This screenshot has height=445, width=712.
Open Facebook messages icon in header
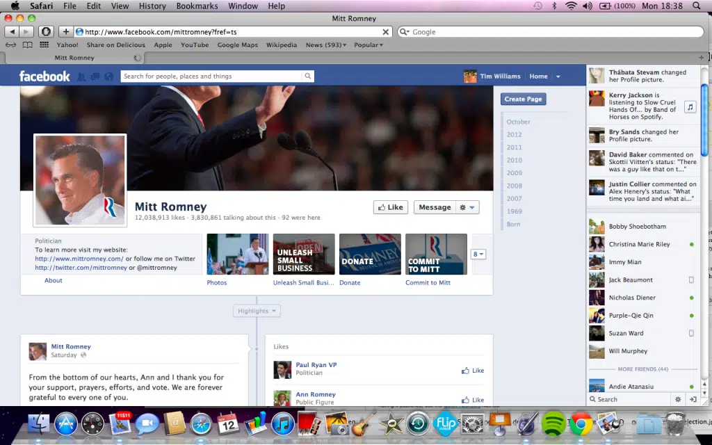pos(95,76)
